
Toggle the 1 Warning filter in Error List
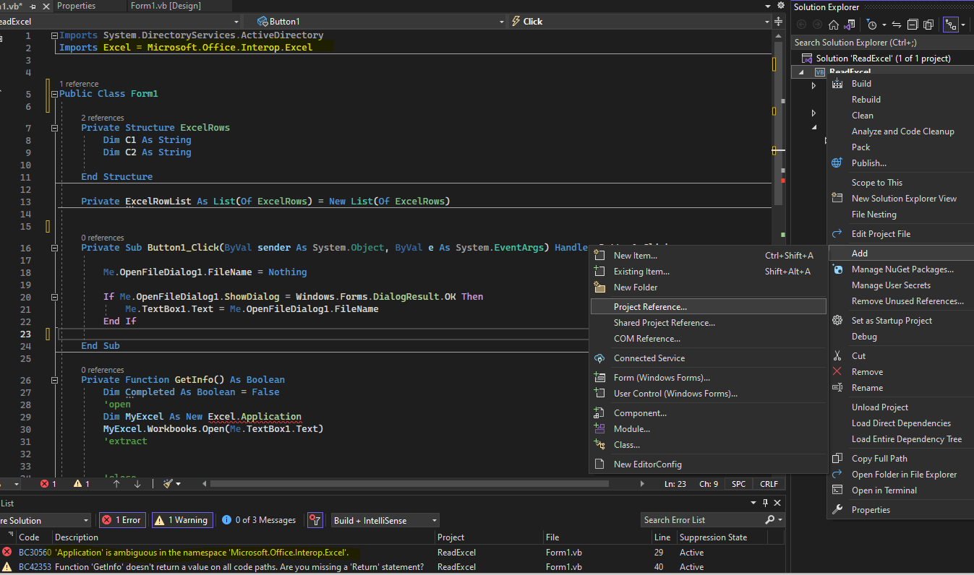182,520
